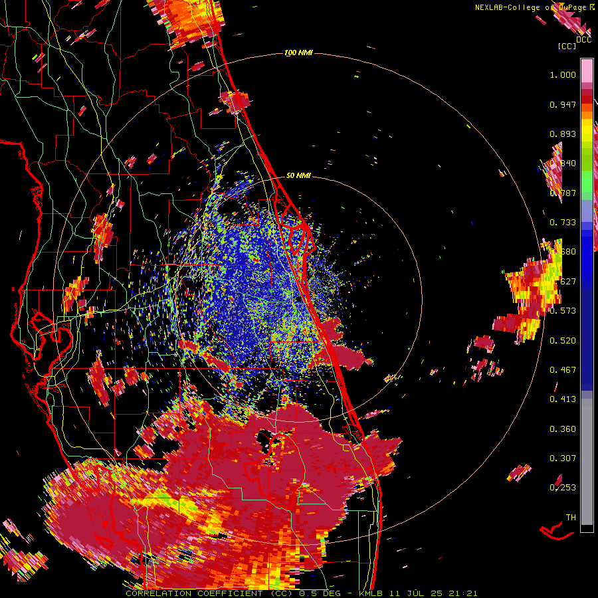Viewport: 598px width, 598px height.
Task: Click the black radar site dot at center
Action: (x=298, y=300)
